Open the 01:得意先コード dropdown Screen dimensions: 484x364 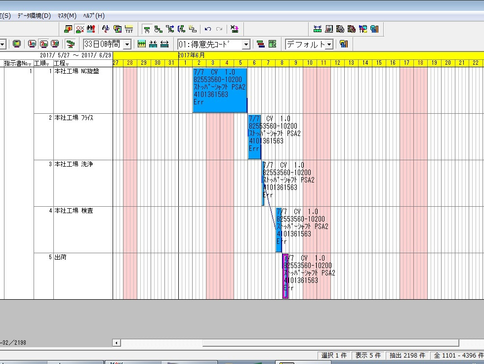coord(246,45)
